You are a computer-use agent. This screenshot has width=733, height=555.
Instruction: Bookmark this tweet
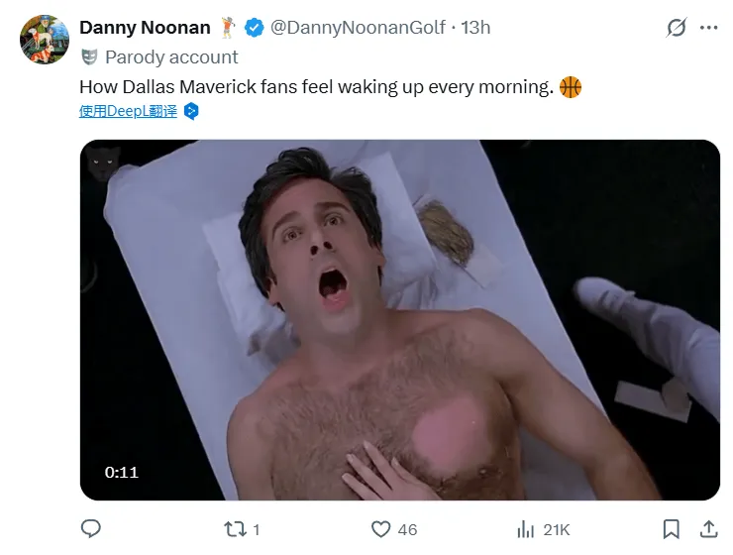point(671,529)
